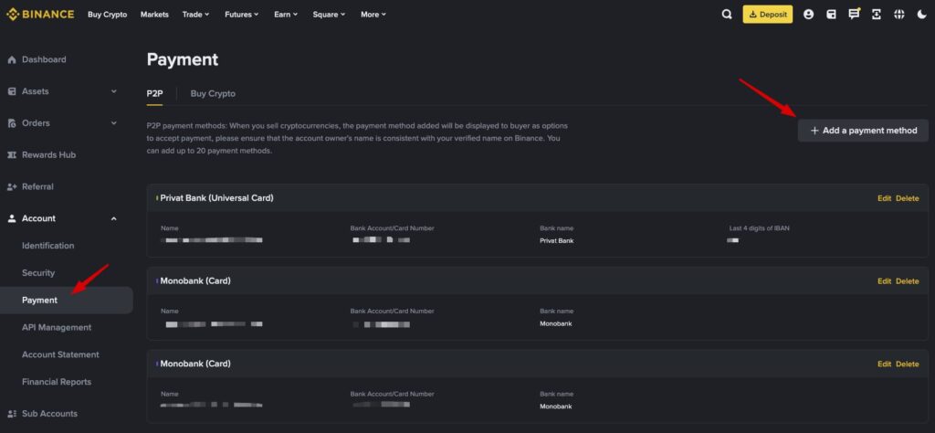Viewport: 935px width, 433px height.
Task: Edit the Privat Bank (Universal Card) method
Action: pos(884,198)
